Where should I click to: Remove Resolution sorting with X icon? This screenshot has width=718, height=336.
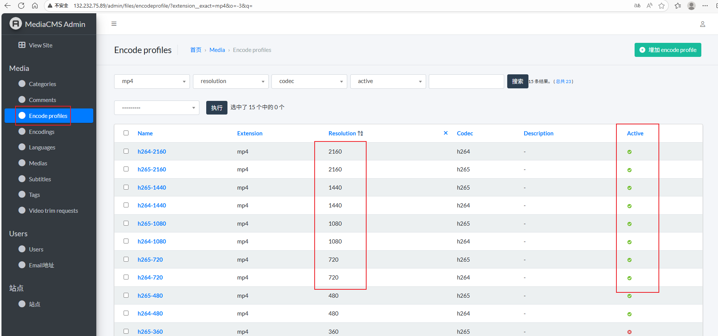click(x=446, y=133)
